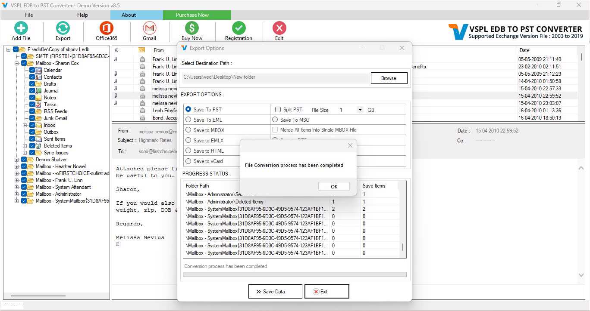This screenshot has width=590, height=311.
Task: Click the Deleted Items folder icon
Action: pyautogui.click(x=39, y=146)
